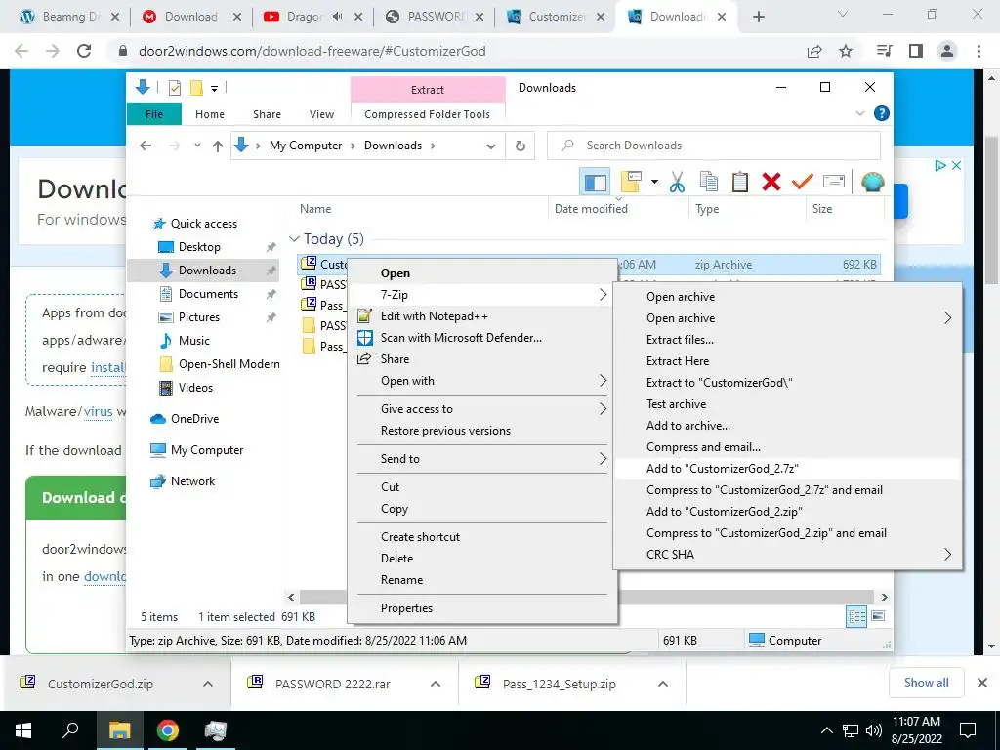Open the CustomizerGod.zip download options chevron
The height and width of the screenshot is (750, 1000).
click(x=208, y=684)
